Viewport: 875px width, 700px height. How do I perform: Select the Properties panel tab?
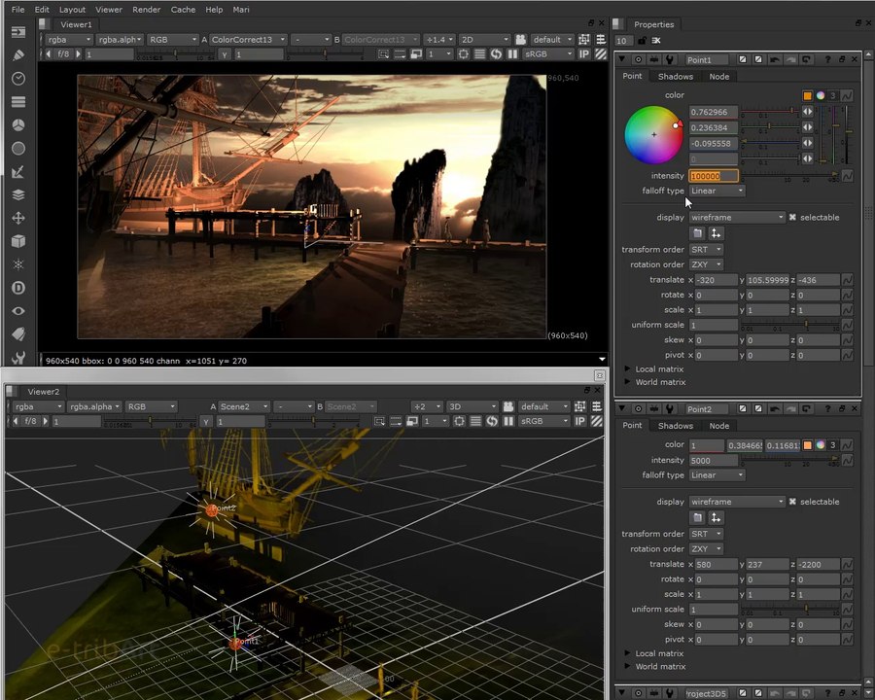click(653, 24)
